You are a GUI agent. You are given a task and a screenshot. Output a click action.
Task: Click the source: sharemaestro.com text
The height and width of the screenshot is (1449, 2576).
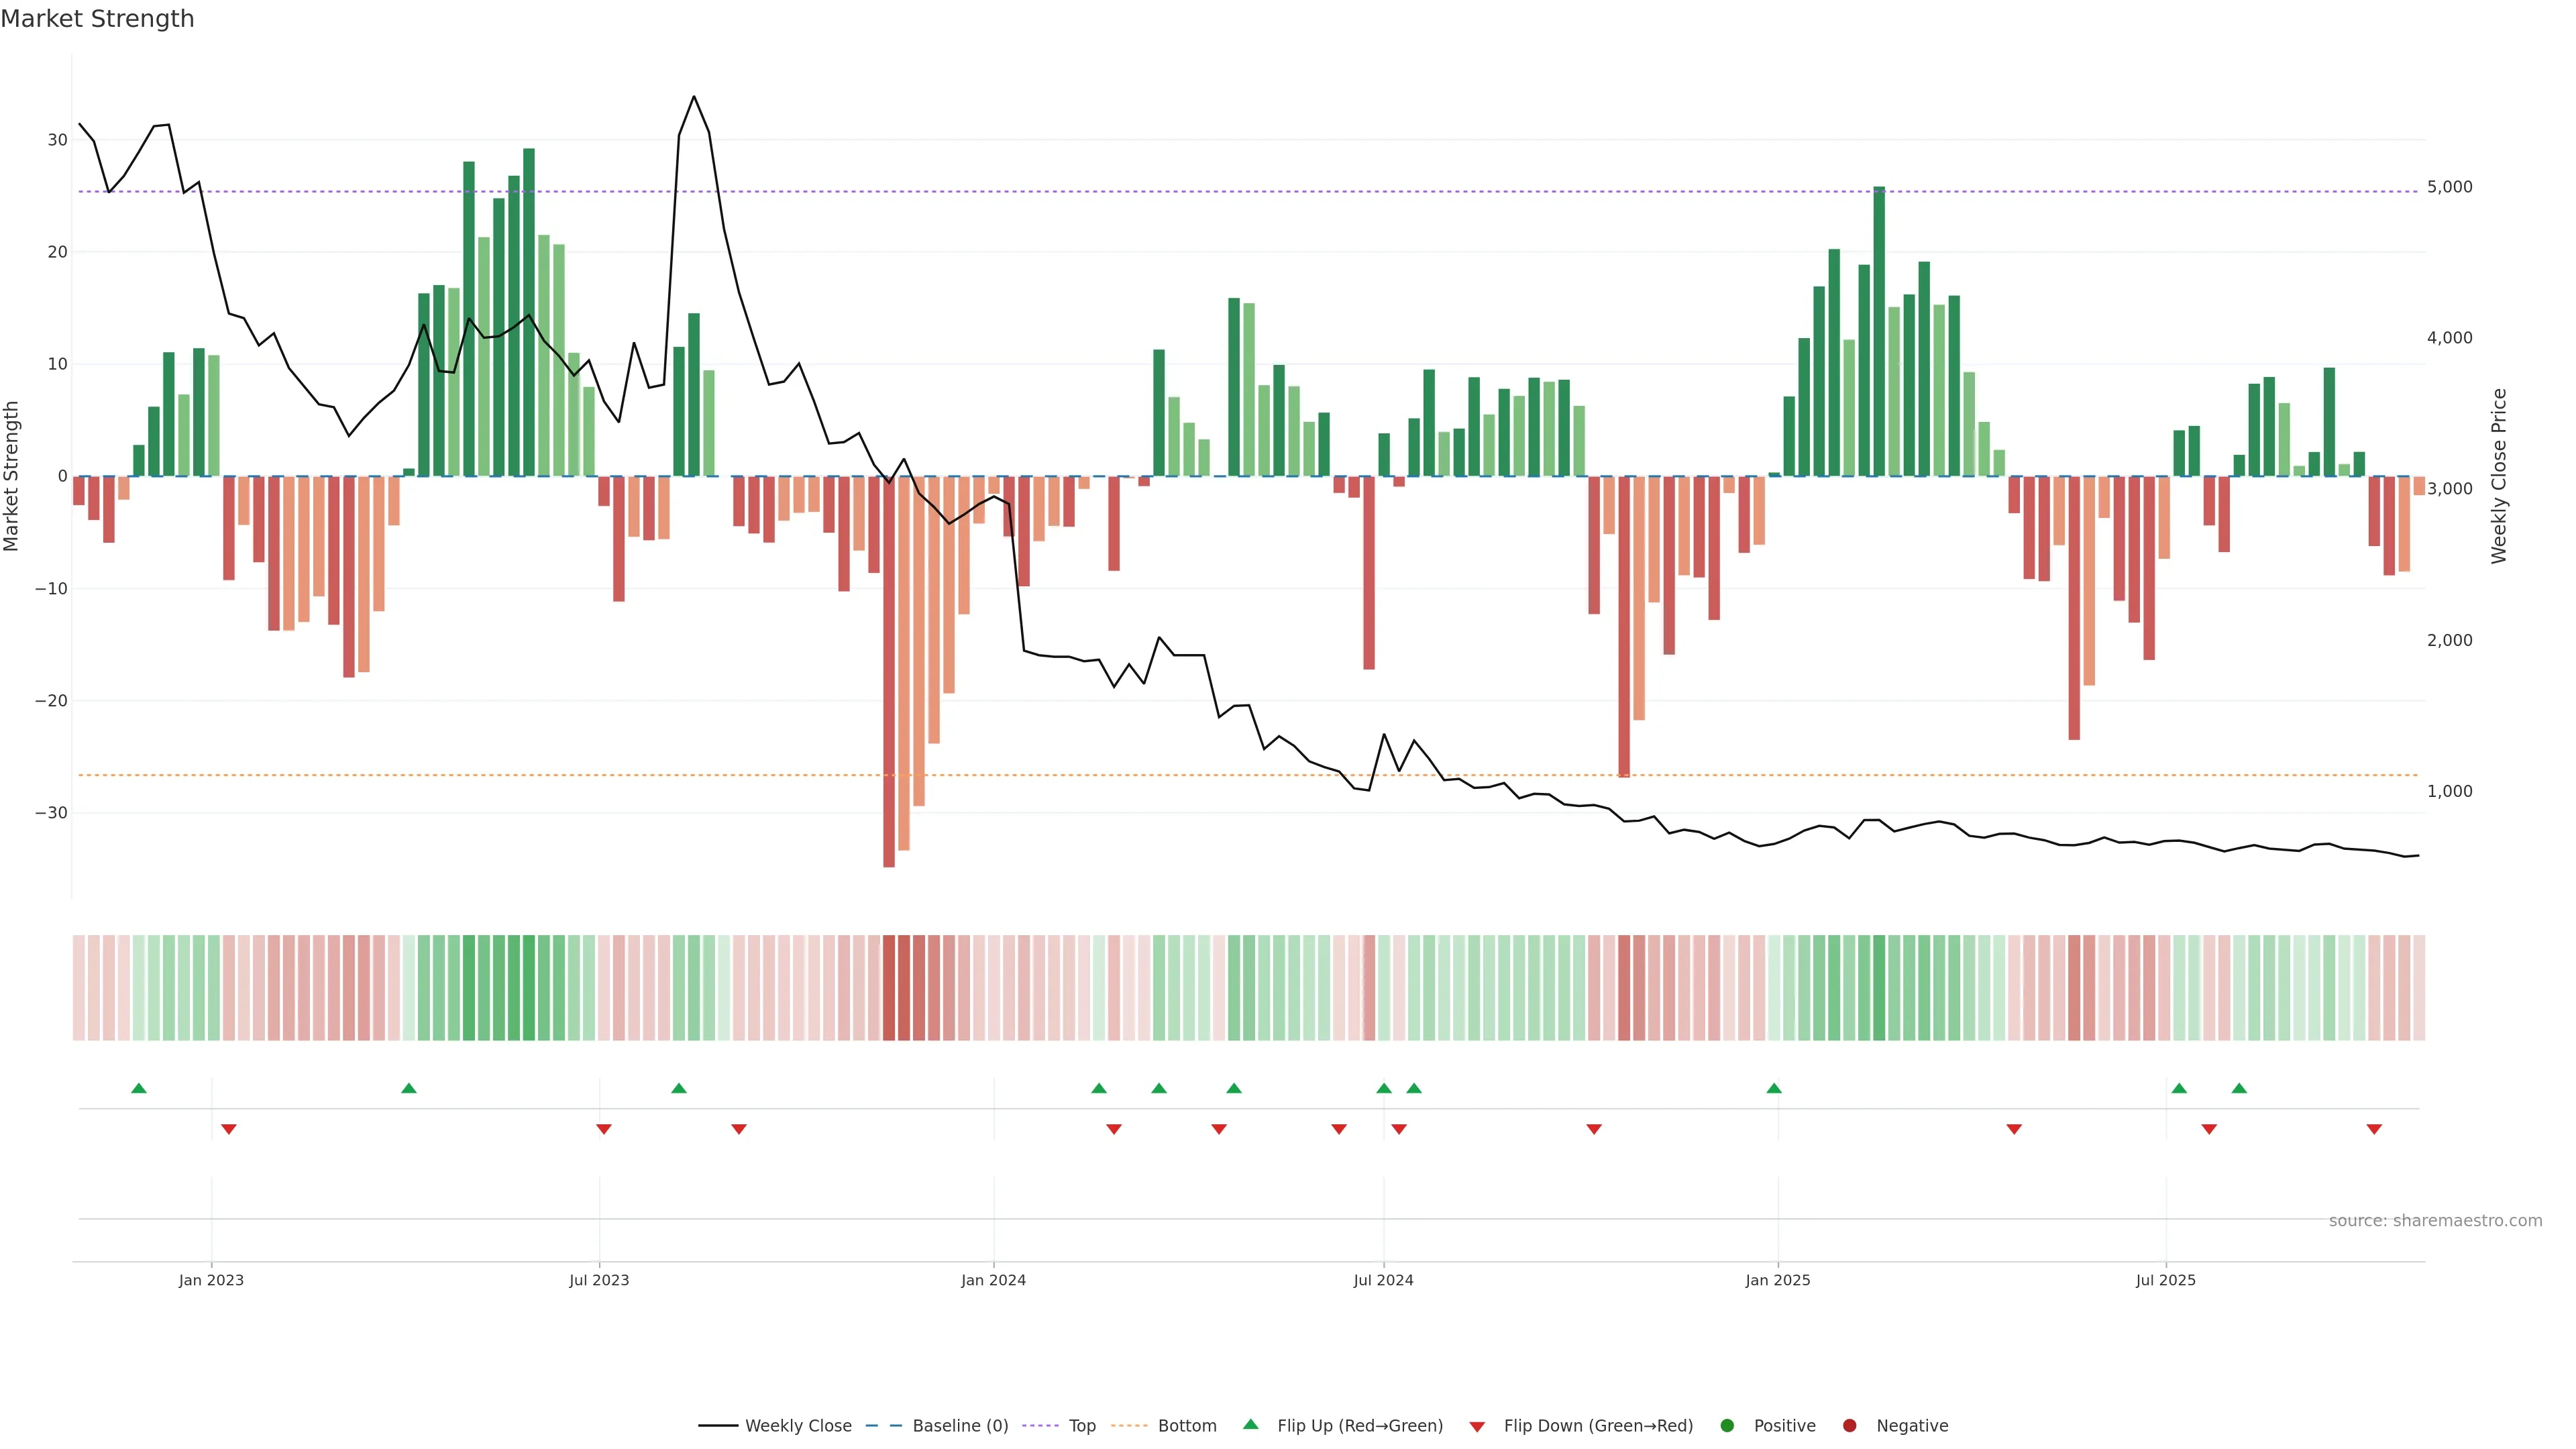coord(2435,1221)
